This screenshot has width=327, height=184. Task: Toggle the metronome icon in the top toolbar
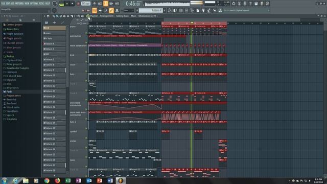[x=94, y=4]
